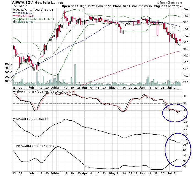Click the red down-triangle after the Chg value

pyautogui.click(x=181, y=6)
